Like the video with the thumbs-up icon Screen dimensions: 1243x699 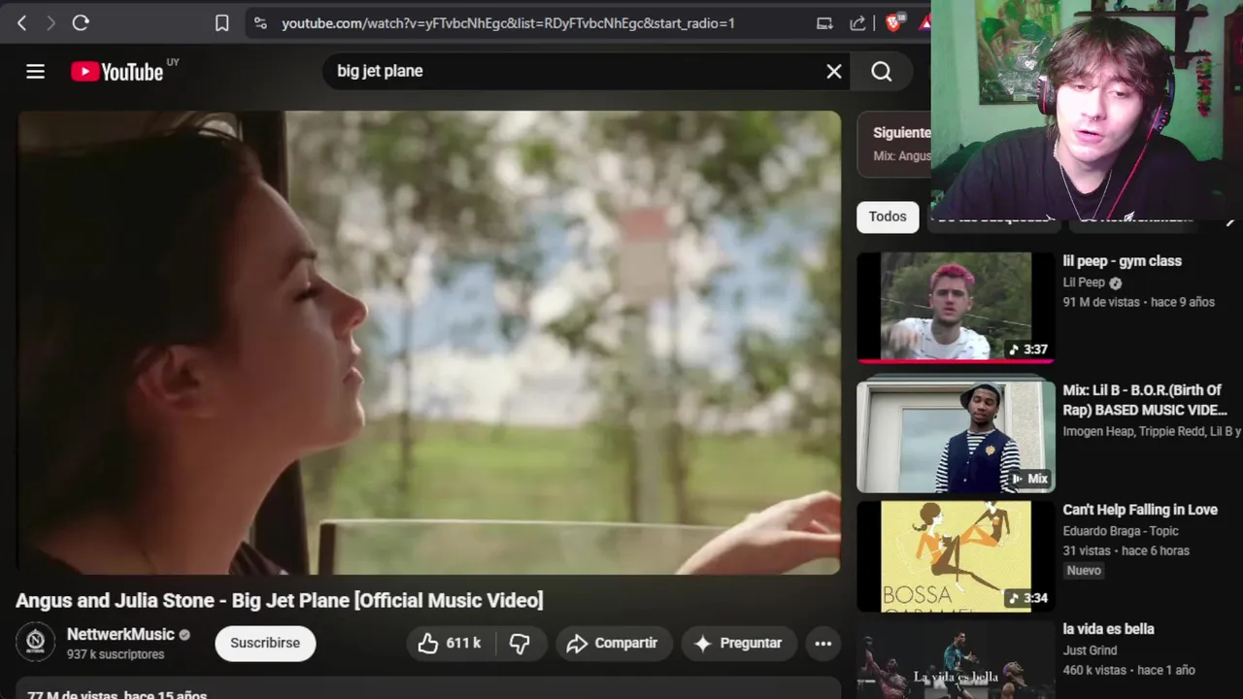click(428, 643)
